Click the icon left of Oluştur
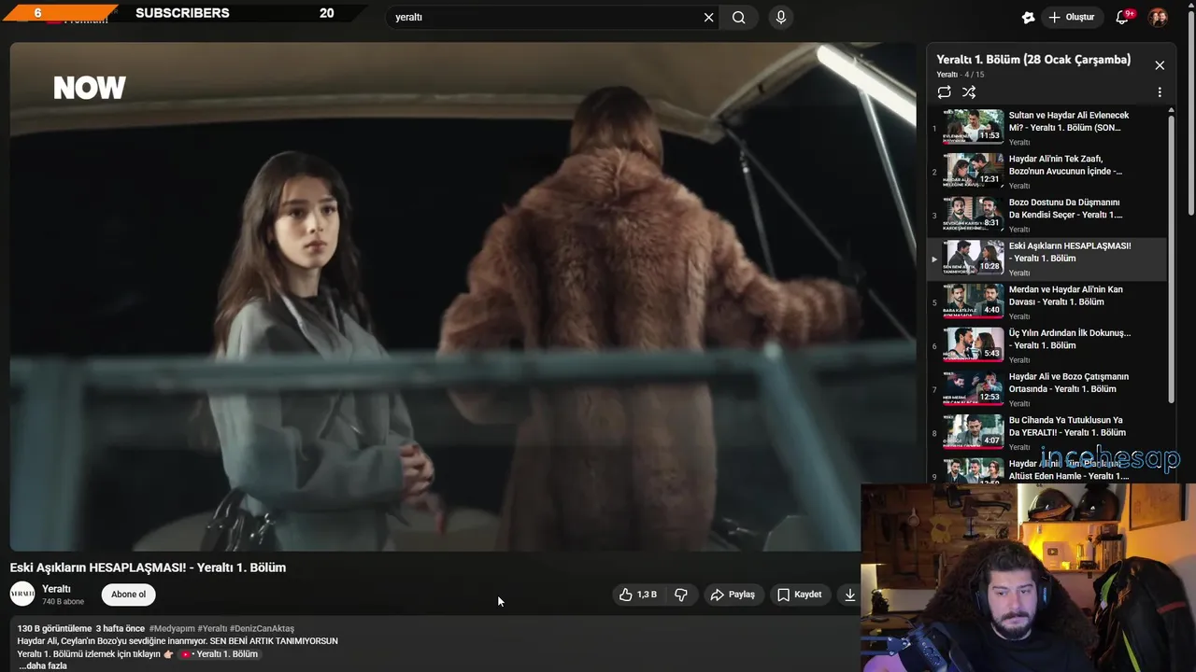The height and width of the screenshot is (672, 1196). point(1028,17)
